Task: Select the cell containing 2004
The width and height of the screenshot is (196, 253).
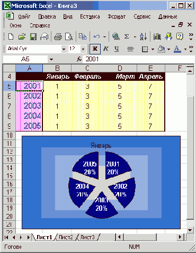Action: pos(29,116)
